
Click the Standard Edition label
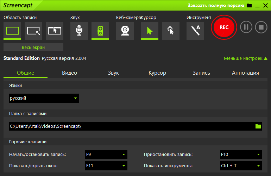(x=21, y=58)
